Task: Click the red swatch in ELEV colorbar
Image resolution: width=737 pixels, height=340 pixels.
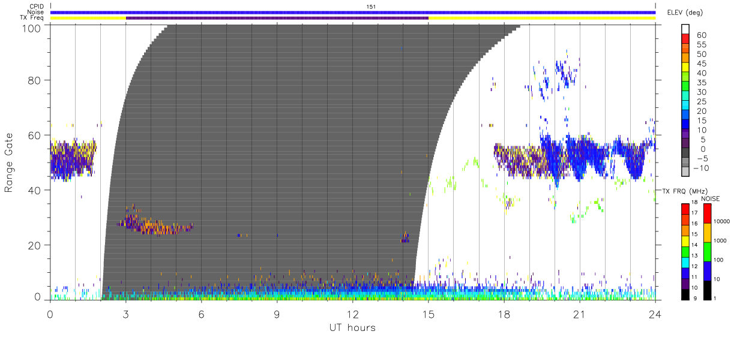Action: point(685,40)
